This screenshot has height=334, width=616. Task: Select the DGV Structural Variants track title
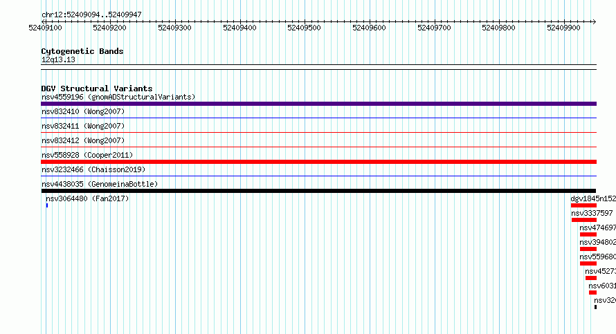(97, 89)
